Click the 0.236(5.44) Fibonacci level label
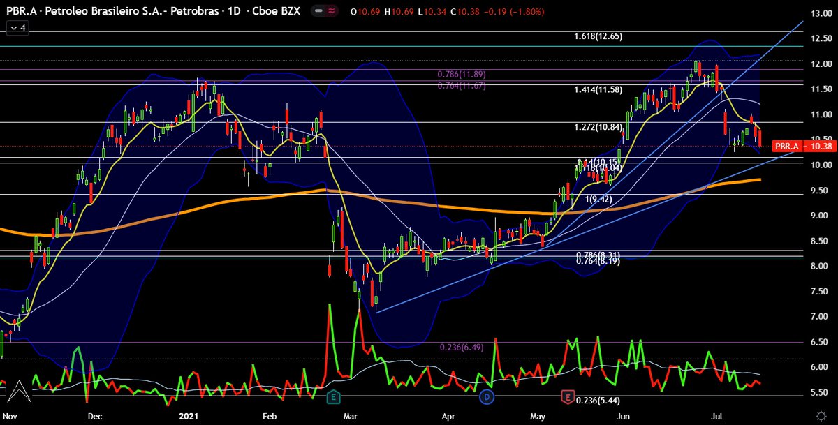This screenshot has width=838, height=425. tap(598, 401)
